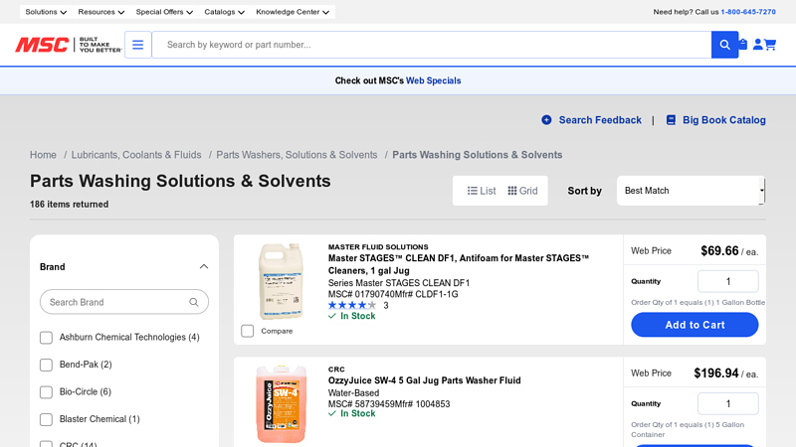Screen dimensions: 796x447
Task: Click the $196.94 web price
Action: (716, 373)
